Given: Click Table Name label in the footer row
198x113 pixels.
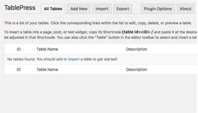Looking at the screenshot, I should [x=47, y=69].
